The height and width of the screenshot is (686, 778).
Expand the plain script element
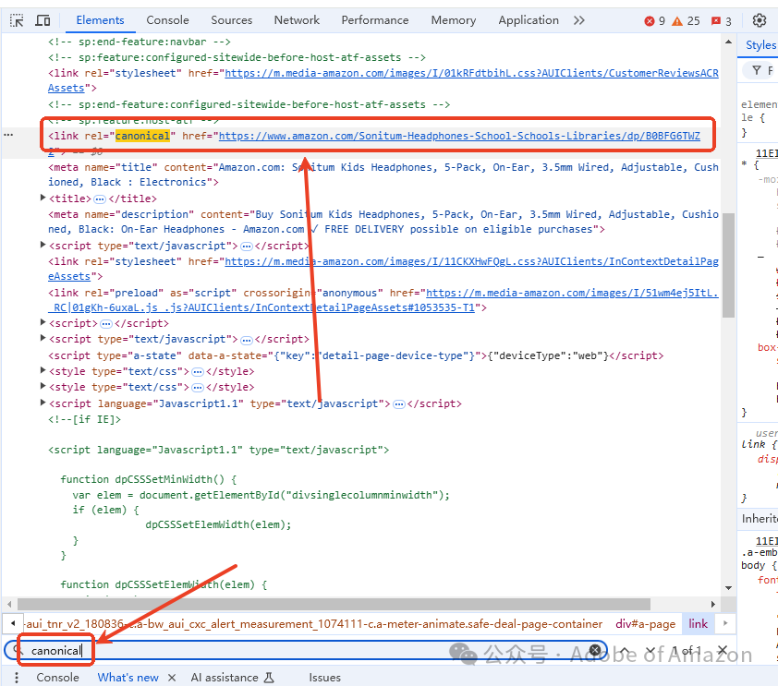click(43, 322)
